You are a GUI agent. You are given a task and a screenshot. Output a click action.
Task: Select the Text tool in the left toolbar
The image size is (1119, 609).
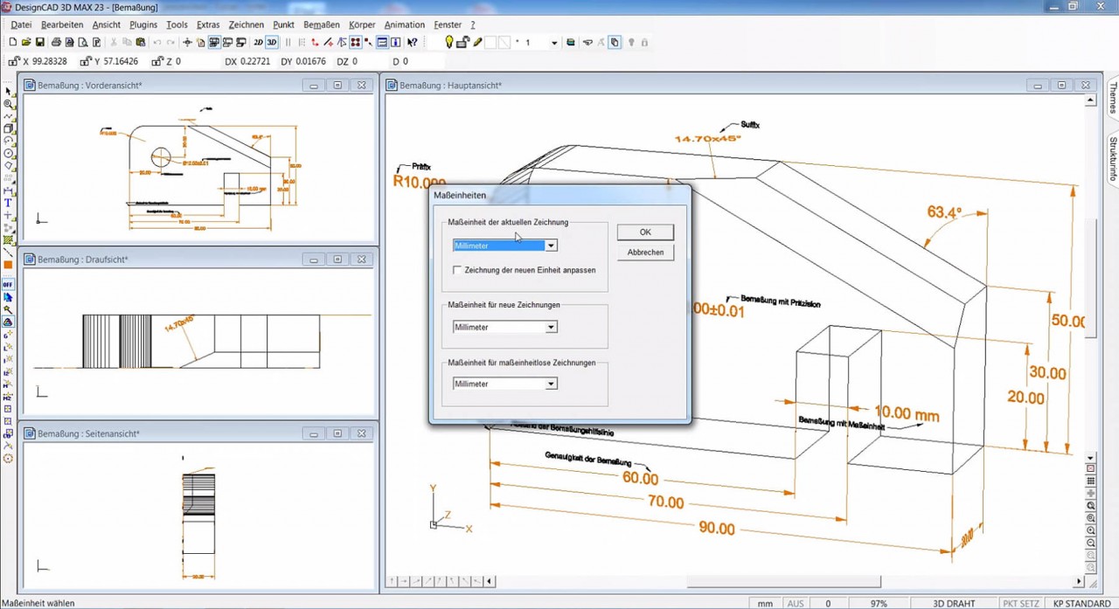[7, 202]
